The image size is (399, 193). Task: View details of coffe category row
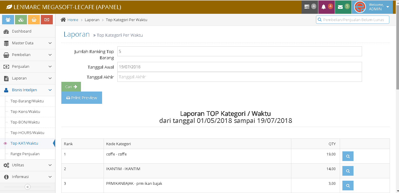click(348, 156)
